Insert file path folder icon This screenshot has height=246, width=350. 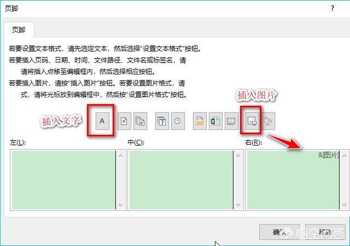pyautogui.click(x=200, y=121)
